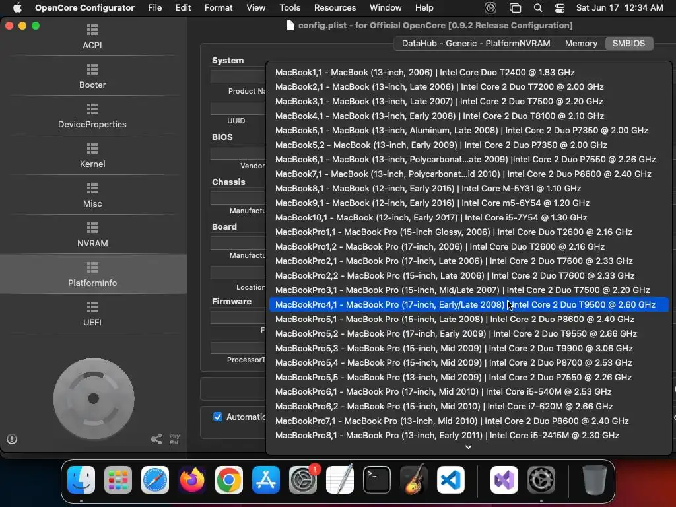Open TextEdit from the Dock

340,480
